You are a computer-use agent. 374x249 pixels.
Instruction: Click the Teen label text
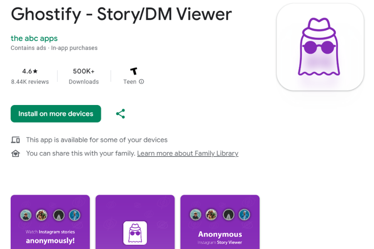pyautogui.click(x=130, y=82)
